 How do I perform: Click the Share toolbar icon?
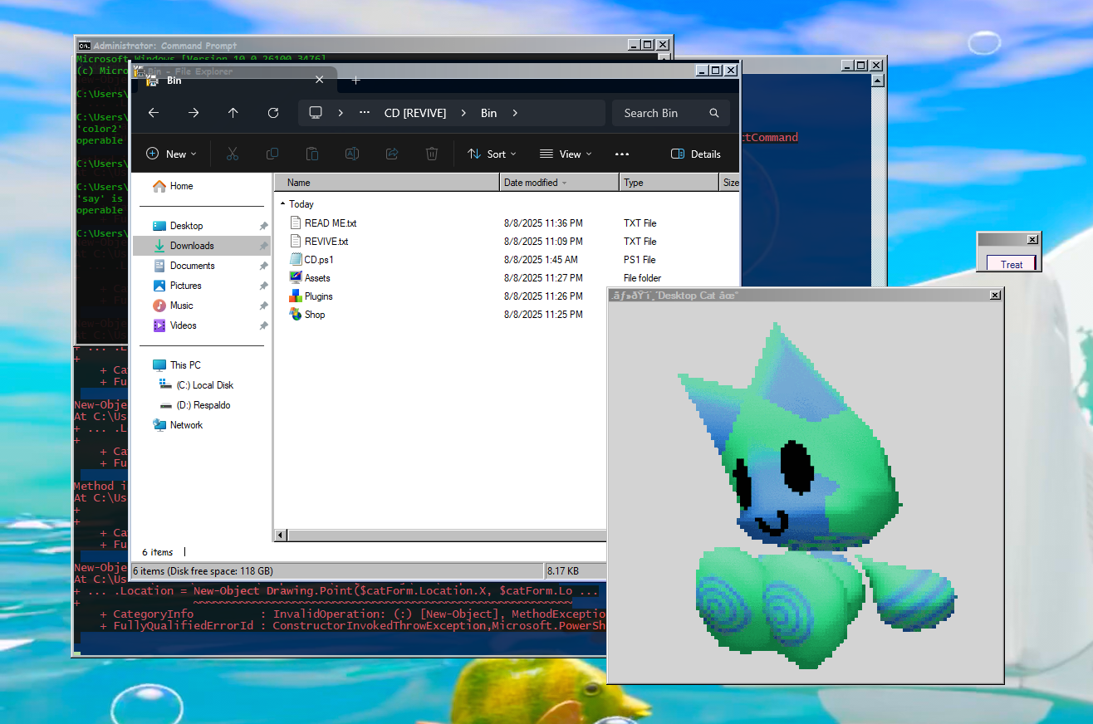pos(392,154)
